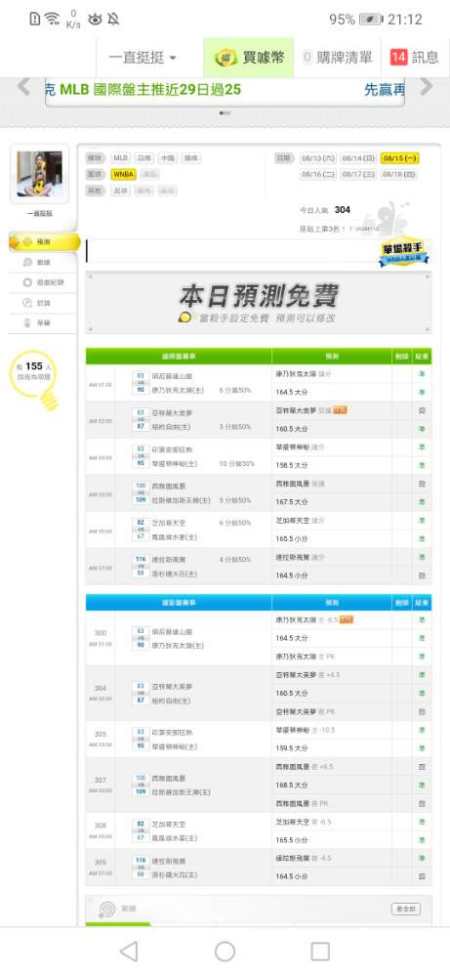
Task: Select the MLB league filter
Action: 121,158
